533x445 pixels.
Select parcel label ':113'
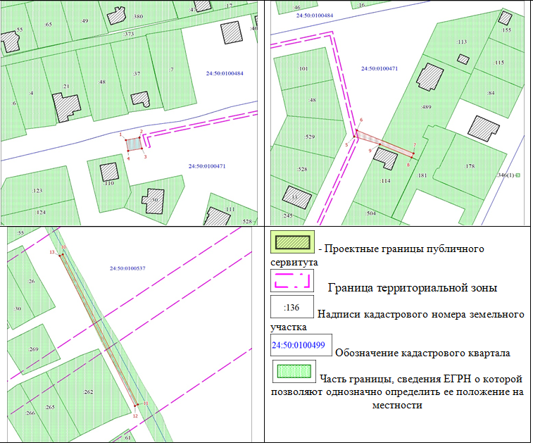click(x=462, y=42)
